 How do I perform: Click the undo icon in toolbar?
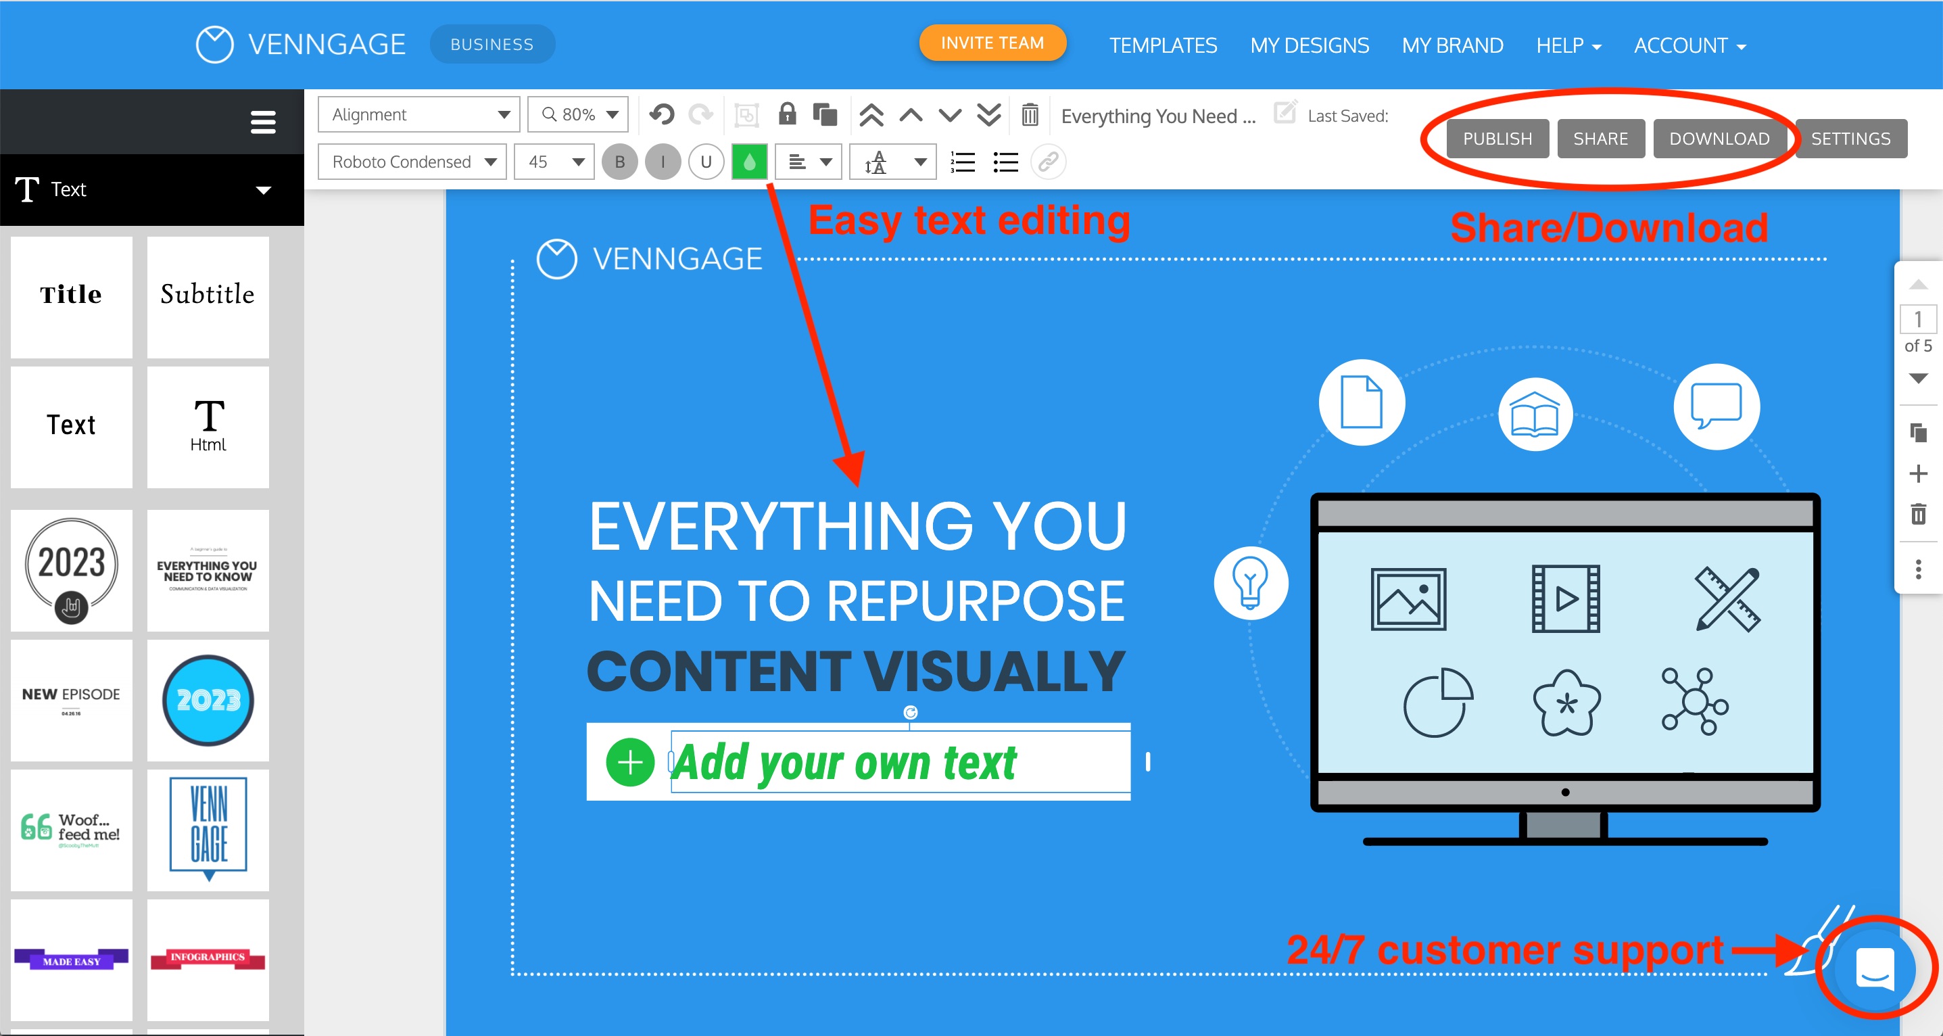tap(661, 117)
